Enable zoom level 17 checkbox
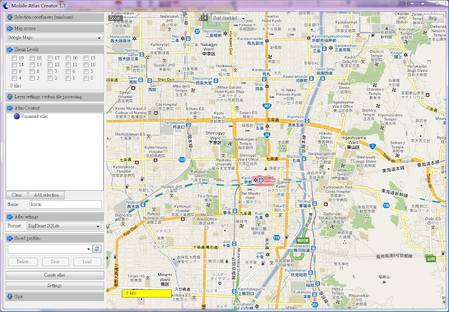 point(50,58)
